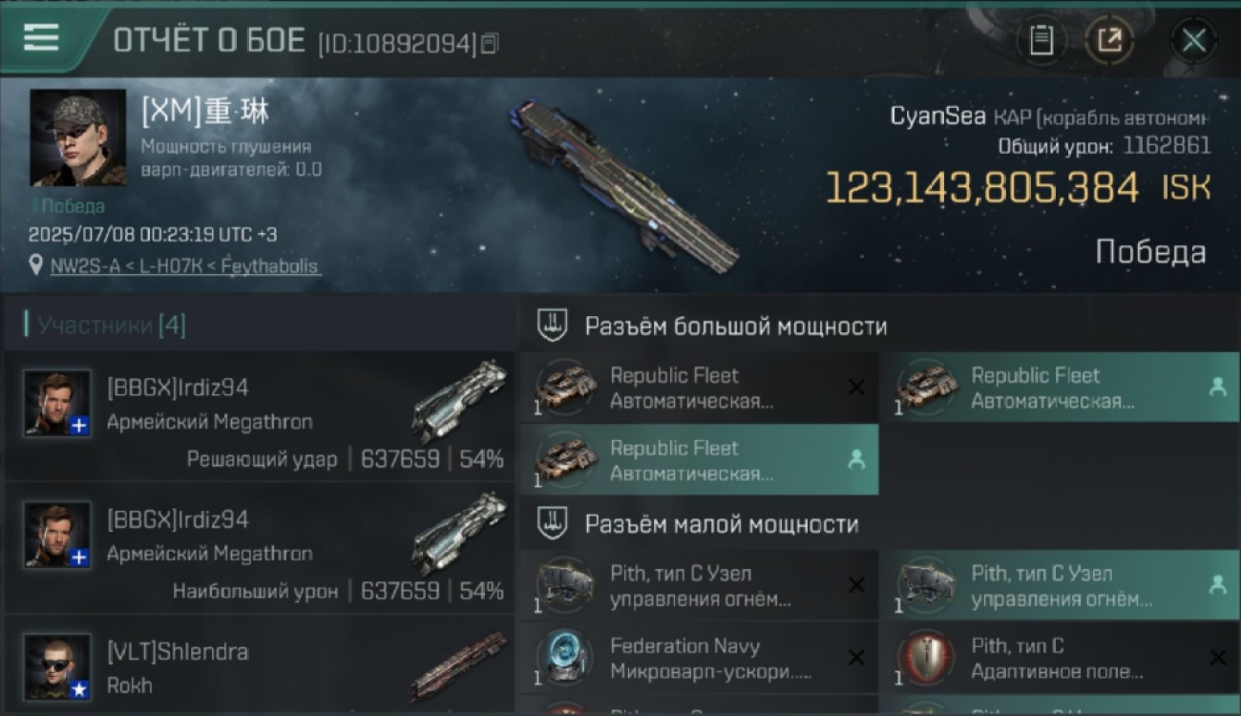Select the destroyed Republic Fleet autocannon entry
1241x716 pixels.
(699, 388)
